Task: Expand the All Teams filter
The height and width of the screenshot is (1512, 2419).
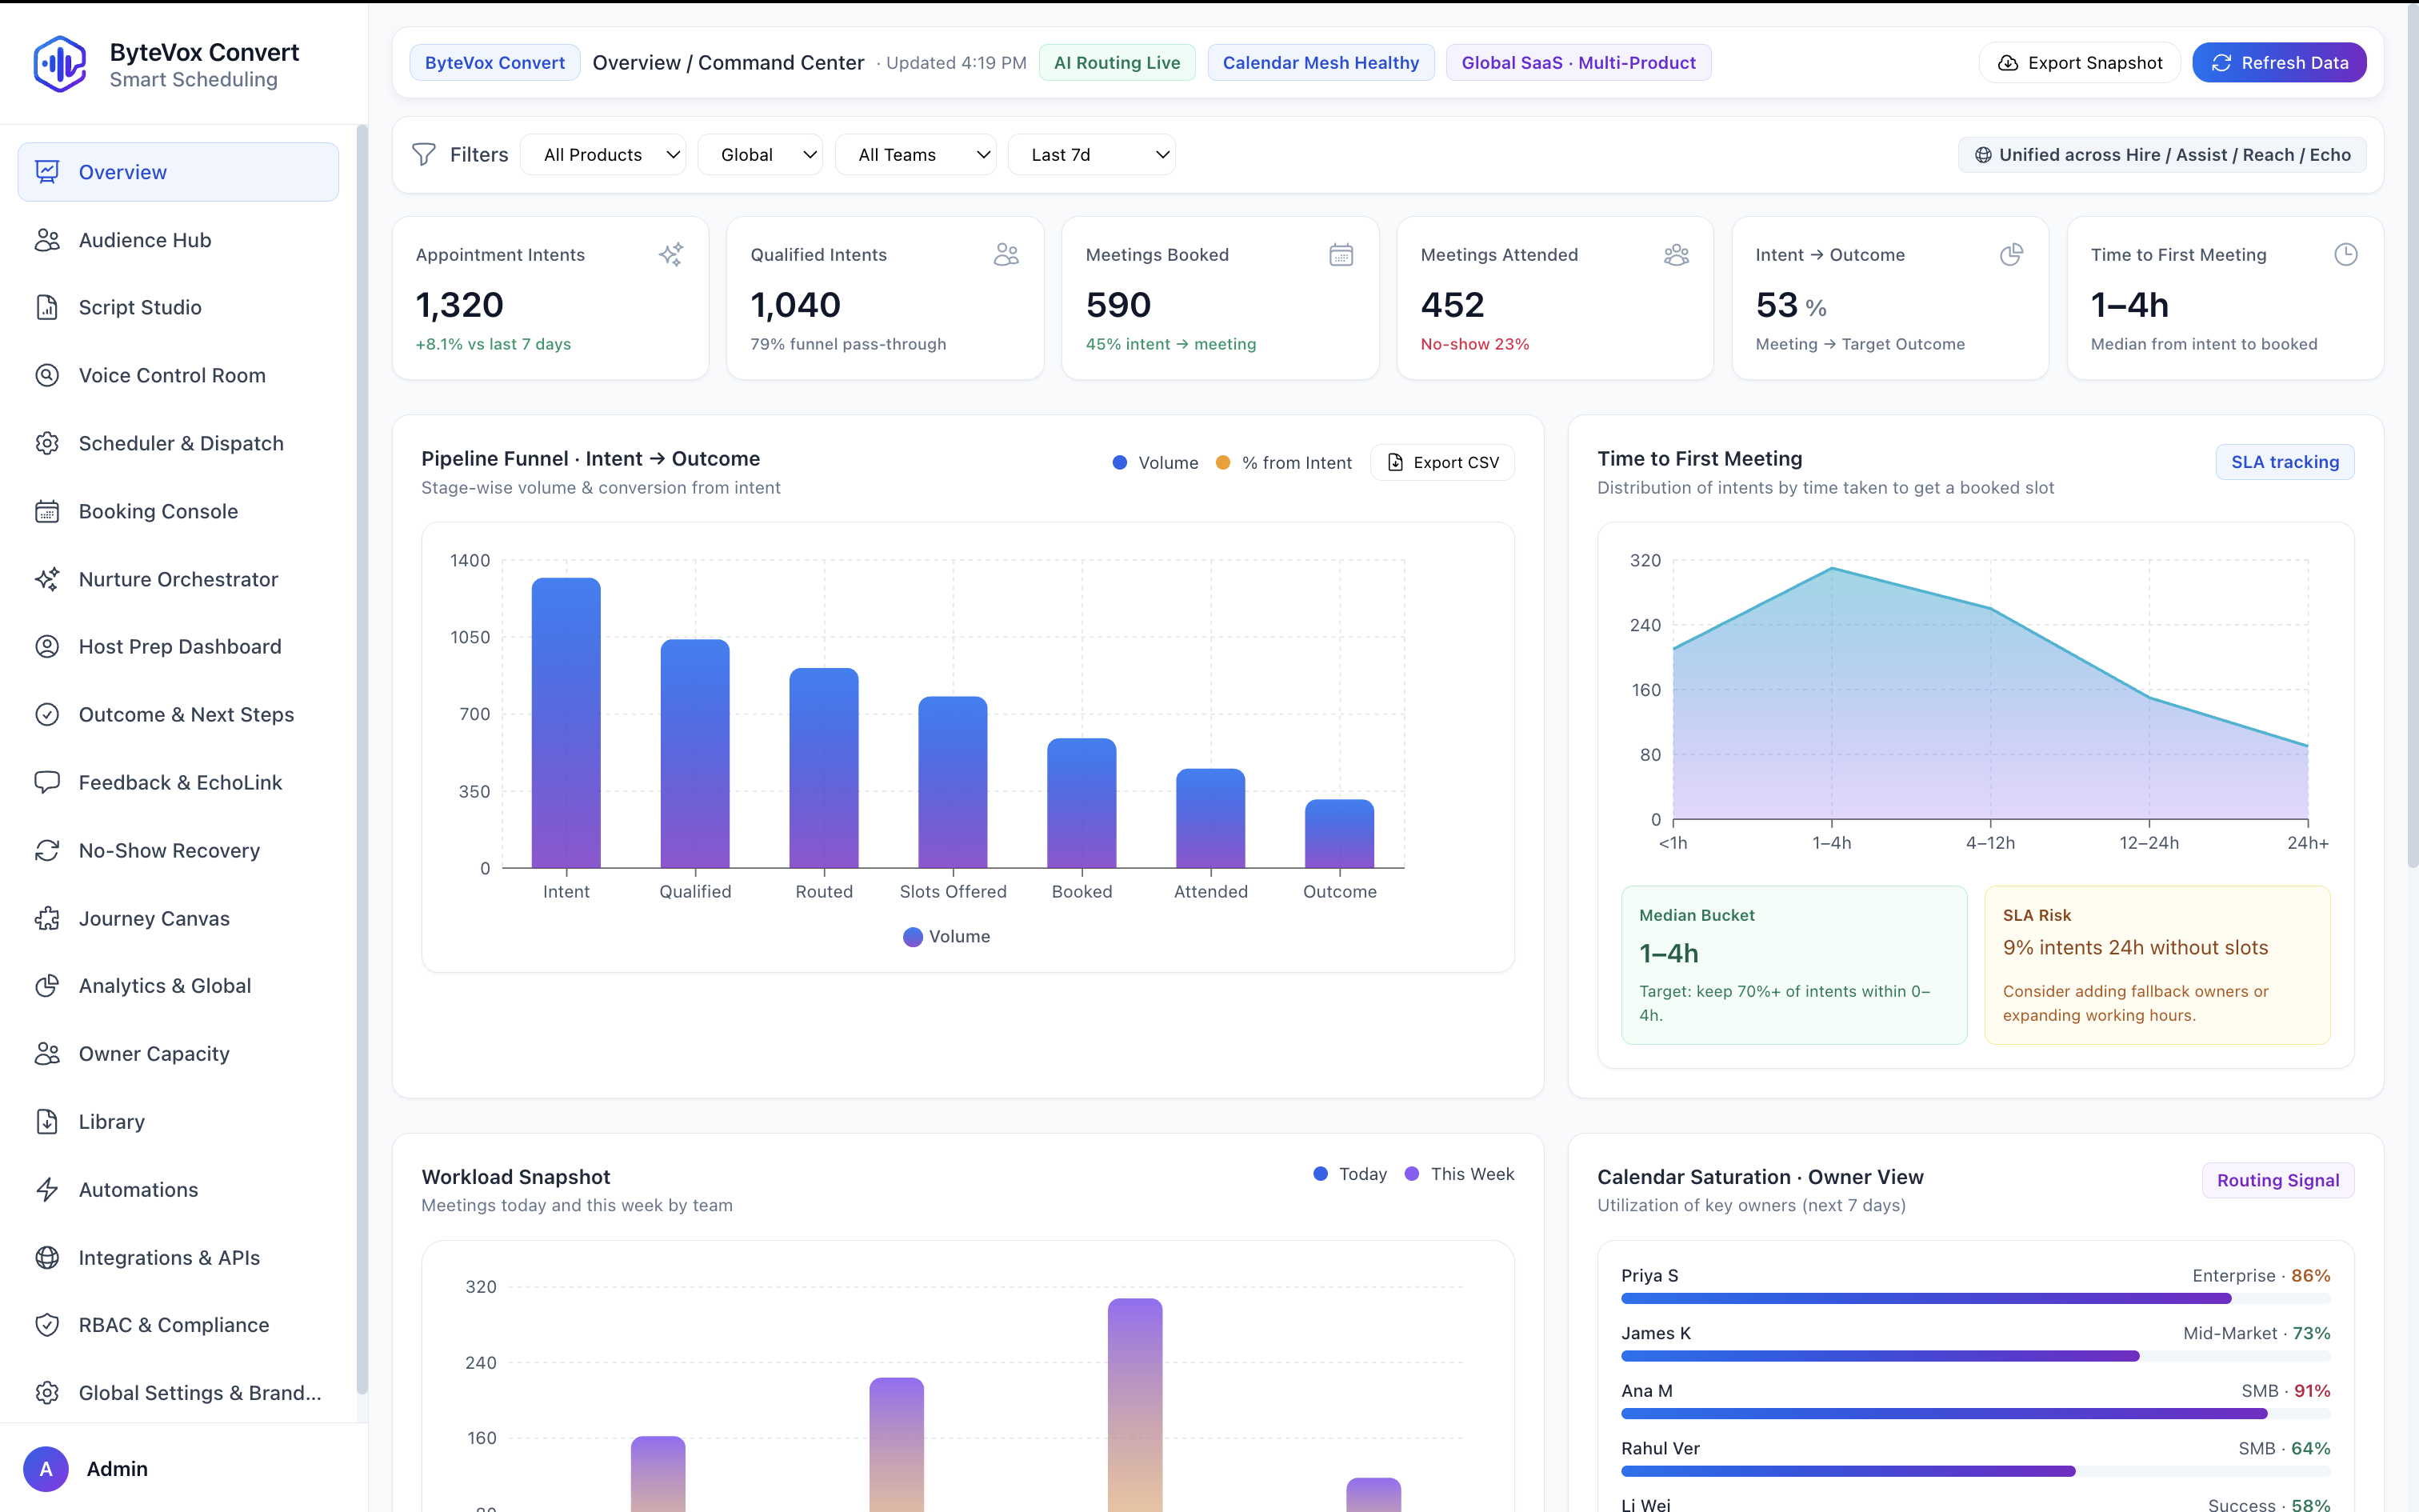Action: click(x=916, y=154)
